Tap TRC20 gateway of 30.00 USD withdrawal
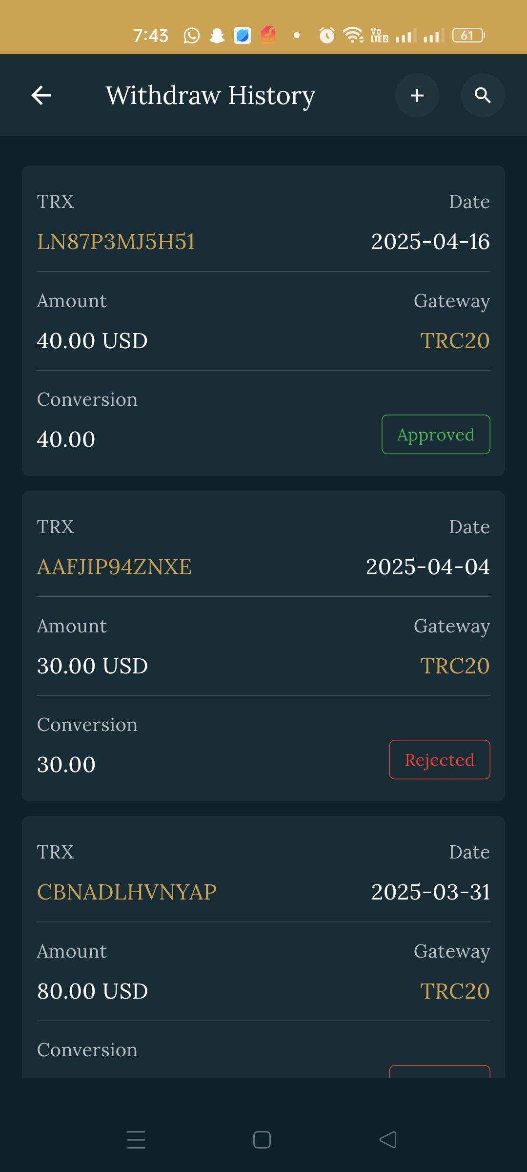527x1172 pixels. (x=455, y=666)
